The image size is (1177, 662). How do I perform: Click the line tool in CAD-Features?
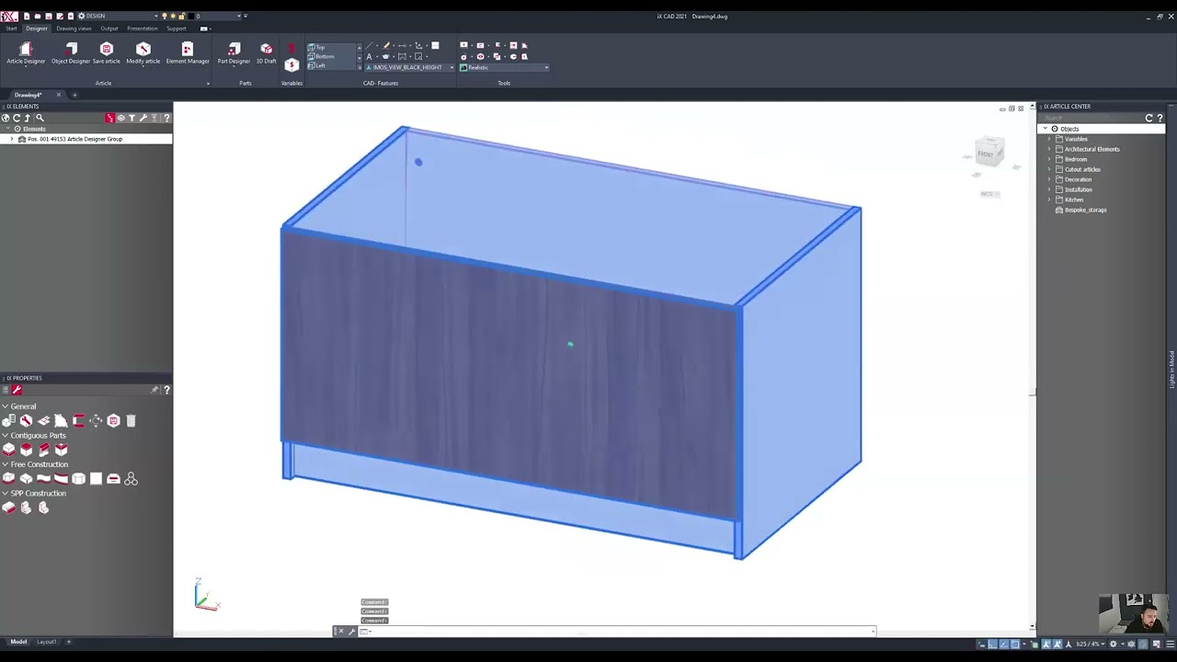point(370,45)
